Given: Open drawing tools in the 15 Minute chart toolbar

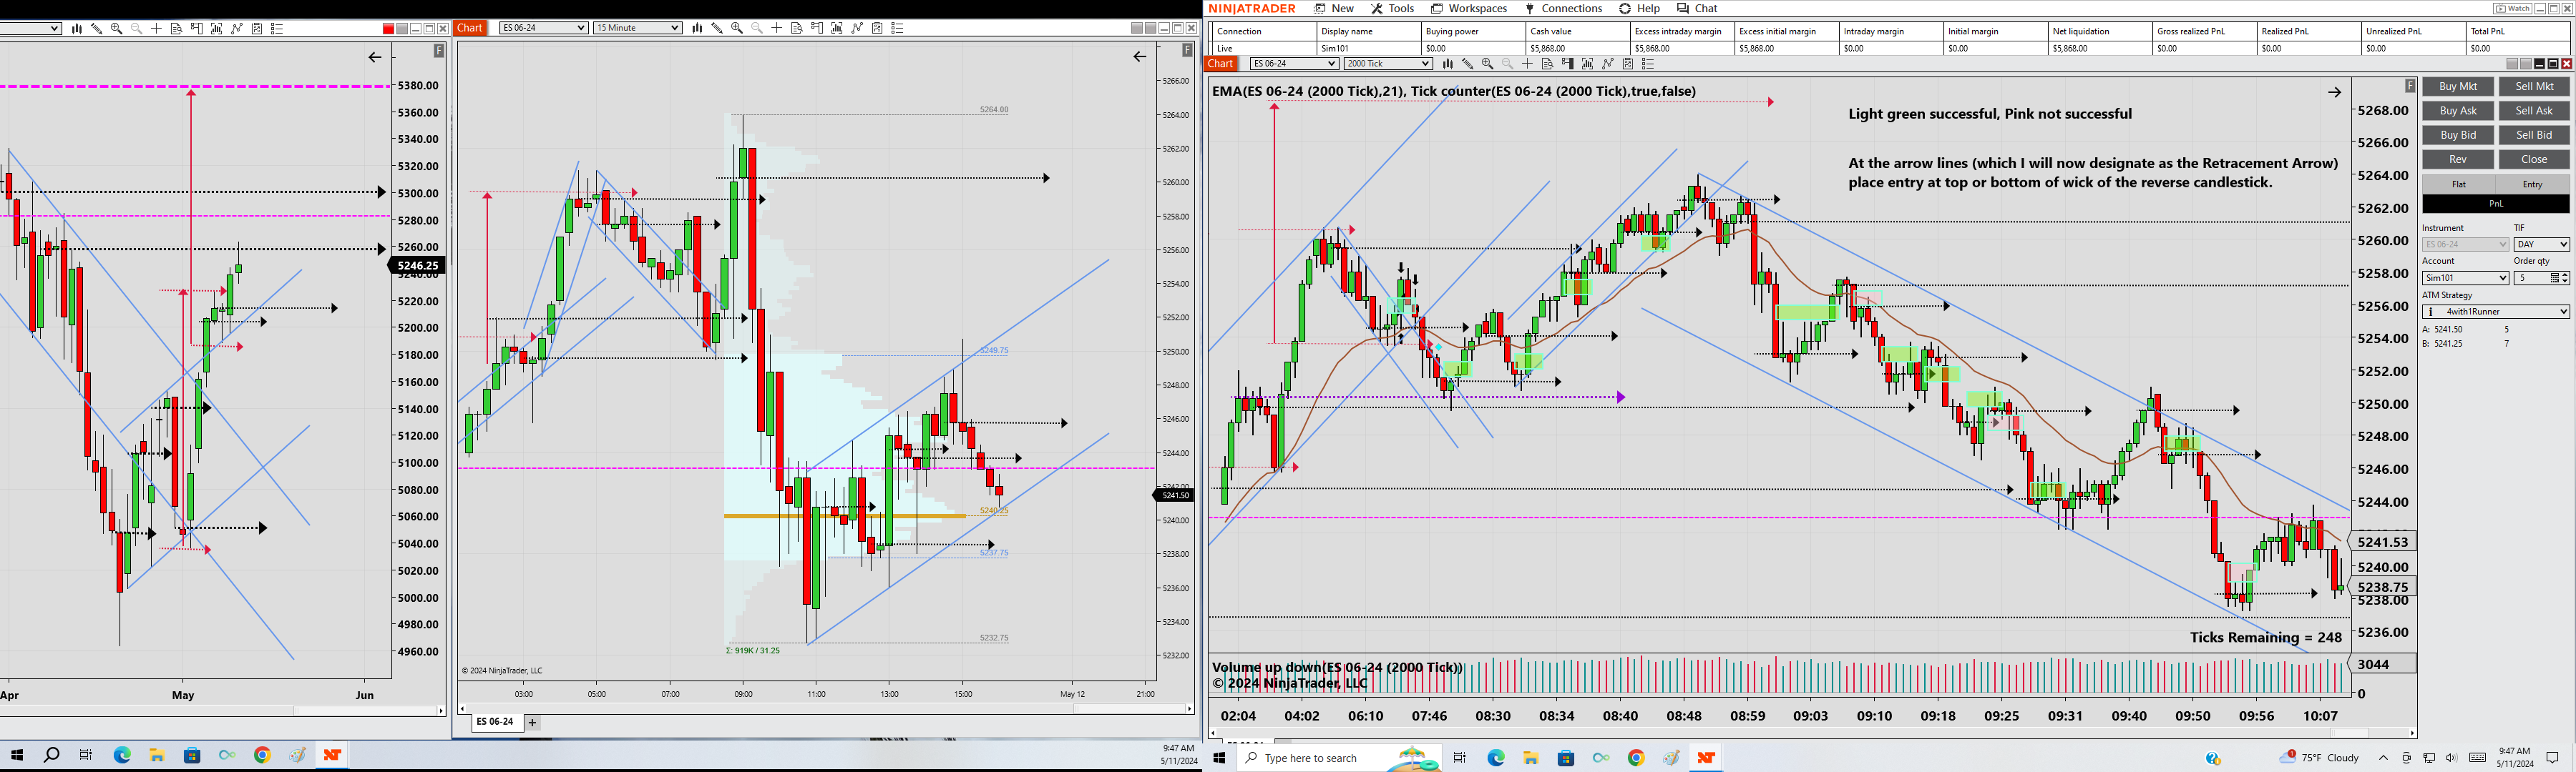Looking at the screenshot, I should coord(717,28).
